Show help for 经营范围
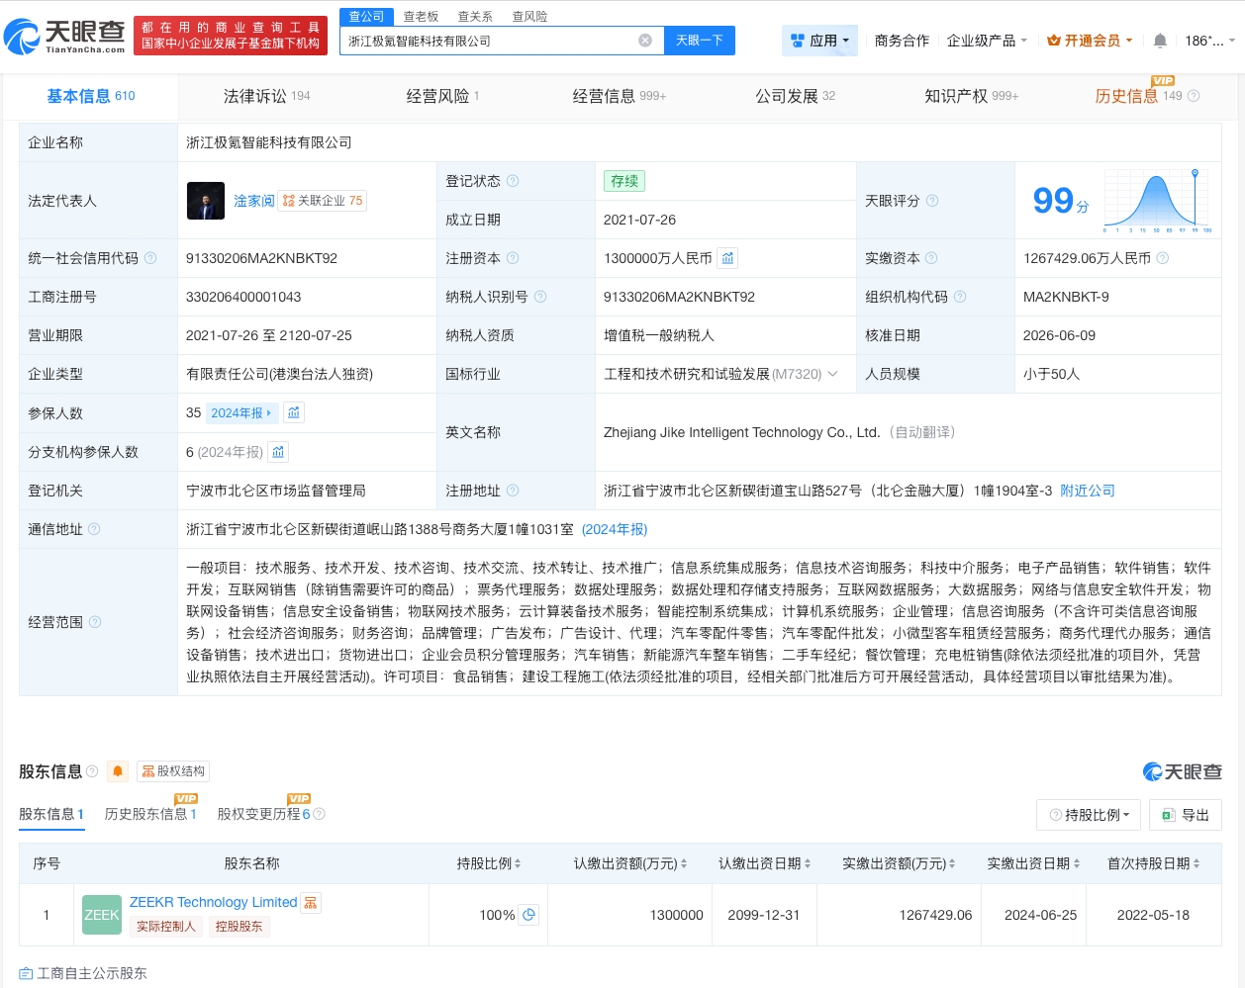The height and width of the screenshot is (988, 1245). tap(95, 622)
